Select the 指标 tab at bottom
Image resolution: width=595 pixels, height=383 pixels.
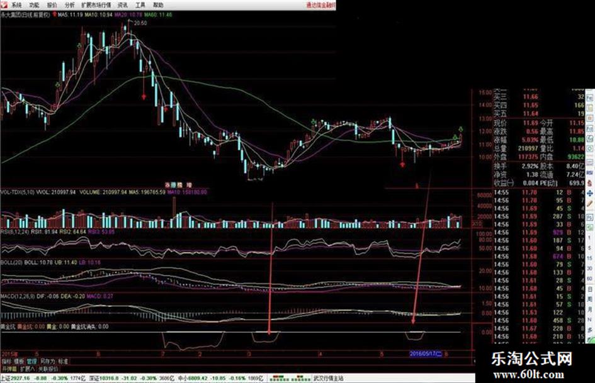[6, 362]
